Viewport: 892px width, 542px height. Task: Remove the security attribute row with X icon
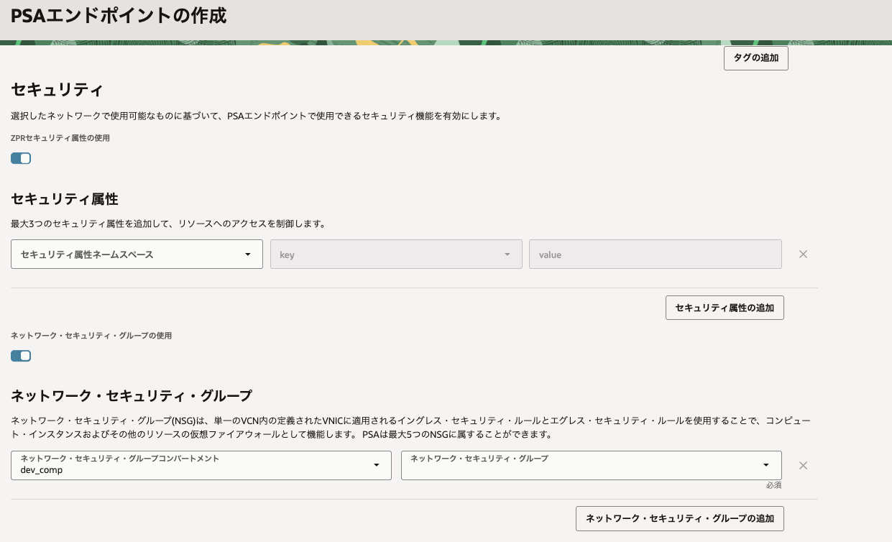(x=804, y=254)
